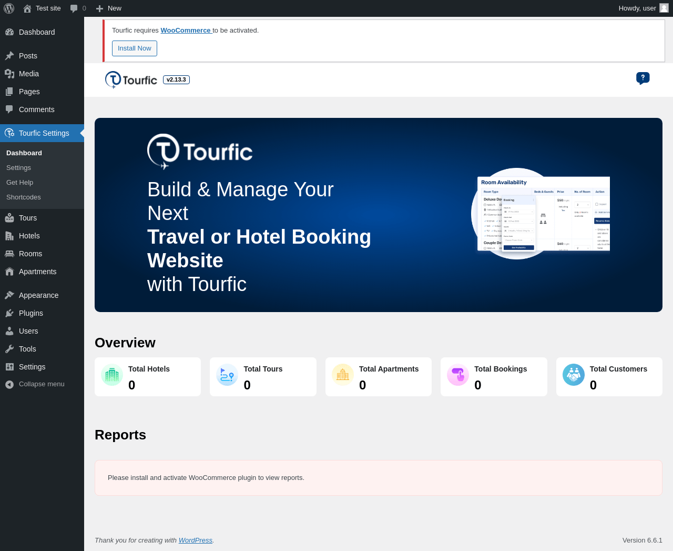Click the Collapse menu label

(42, 384)
